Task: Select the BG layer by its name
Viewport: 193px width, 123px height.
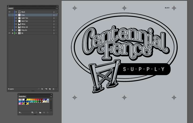Action: point(22,33)
